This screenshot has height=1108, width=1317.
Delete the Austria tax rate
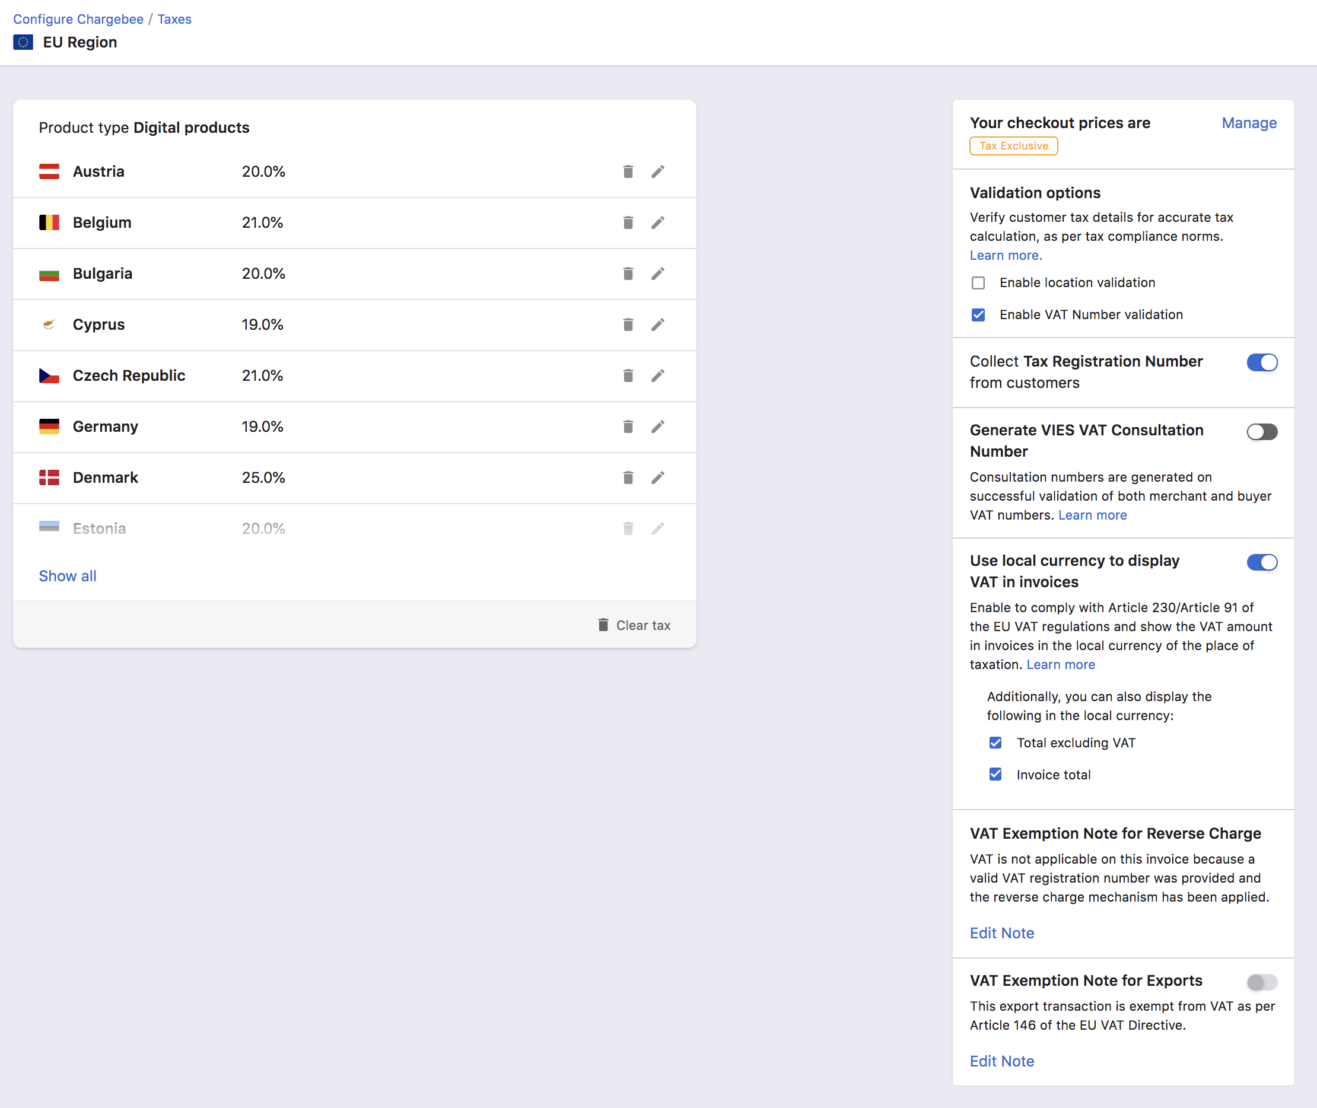click(x=628, y=171)
